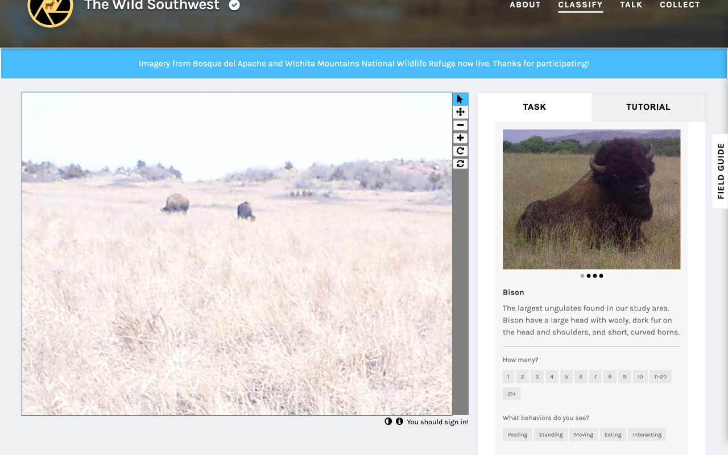Image resolution: width=728 pixels, height=455 pixels.
Task: Open the ABOUT page
Action: point(525,5)
